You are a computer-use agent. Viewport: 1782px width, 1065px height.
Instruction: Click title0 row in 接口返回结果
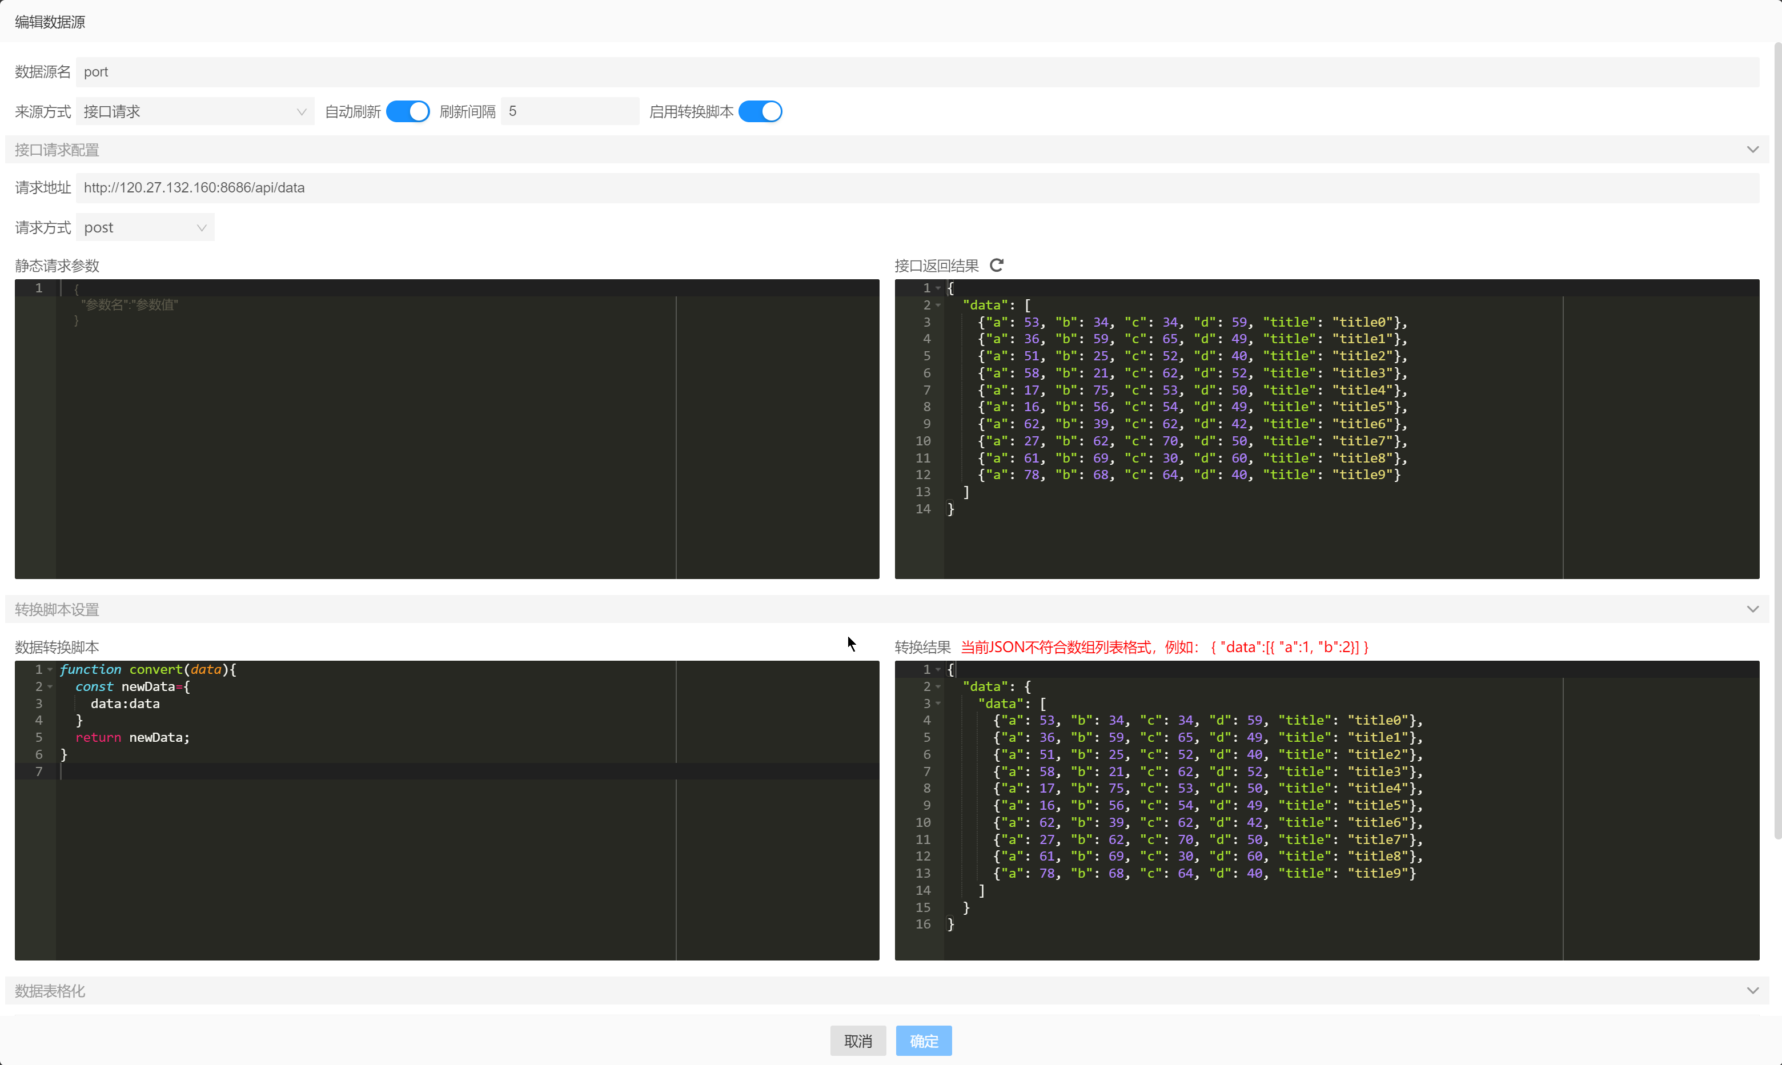tap(1193, 321)
